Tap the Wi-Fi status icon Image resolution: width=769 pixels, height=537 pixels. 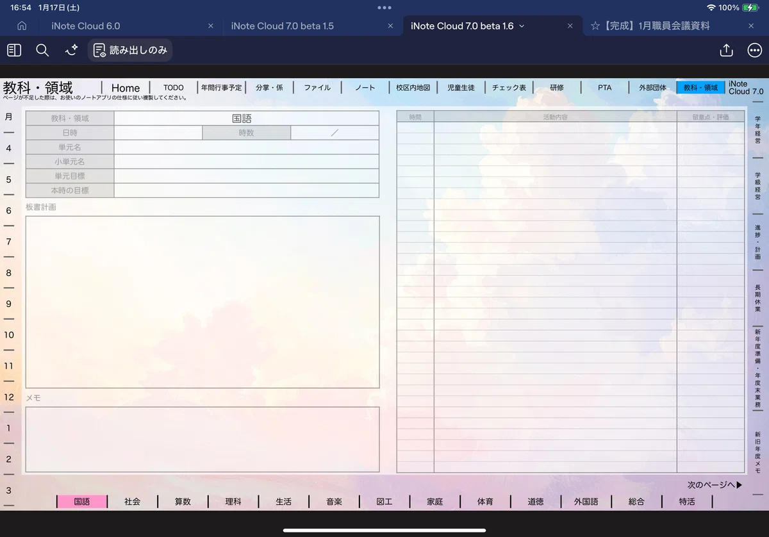[x=711, y=8]
